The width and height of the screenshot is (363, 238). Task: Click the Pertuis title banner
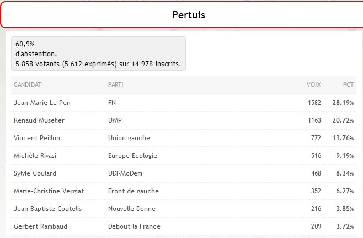coord(181,14)
